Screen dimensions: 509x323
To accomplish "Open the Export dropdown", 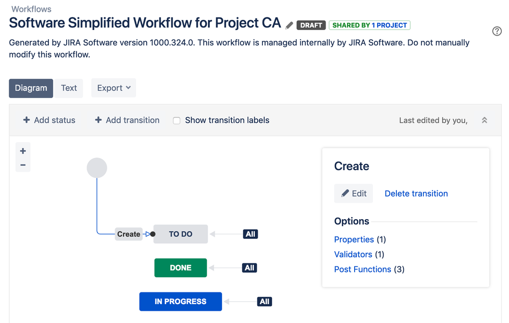I will [x=114, y=88].
